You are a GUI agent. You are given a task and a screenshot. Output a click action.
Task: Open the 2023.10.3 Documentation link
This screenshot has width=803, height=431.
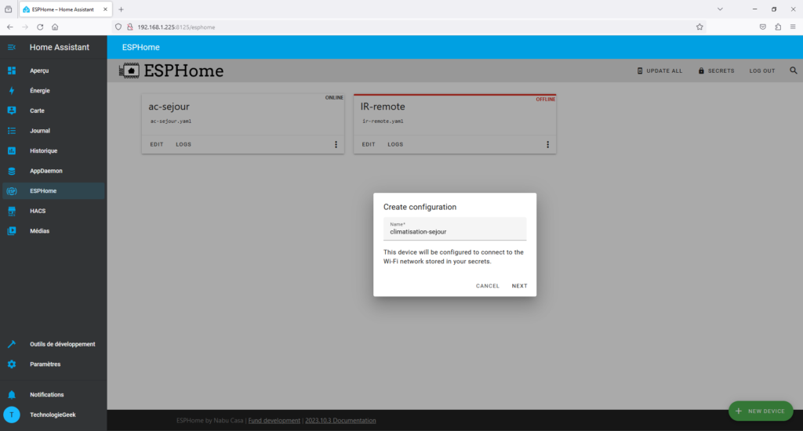[x=340, y=421]
